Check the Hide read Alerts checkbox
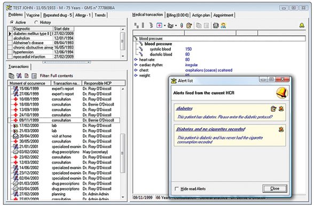 [177, 189]
